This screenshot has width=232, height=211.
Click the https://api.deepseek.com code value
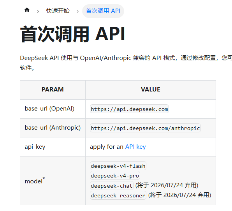(129, 109)
